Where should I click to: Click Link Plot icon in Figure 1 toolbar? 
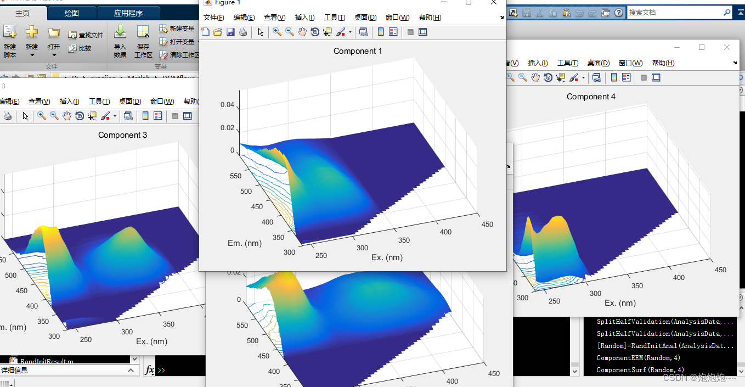coord(363,32)
